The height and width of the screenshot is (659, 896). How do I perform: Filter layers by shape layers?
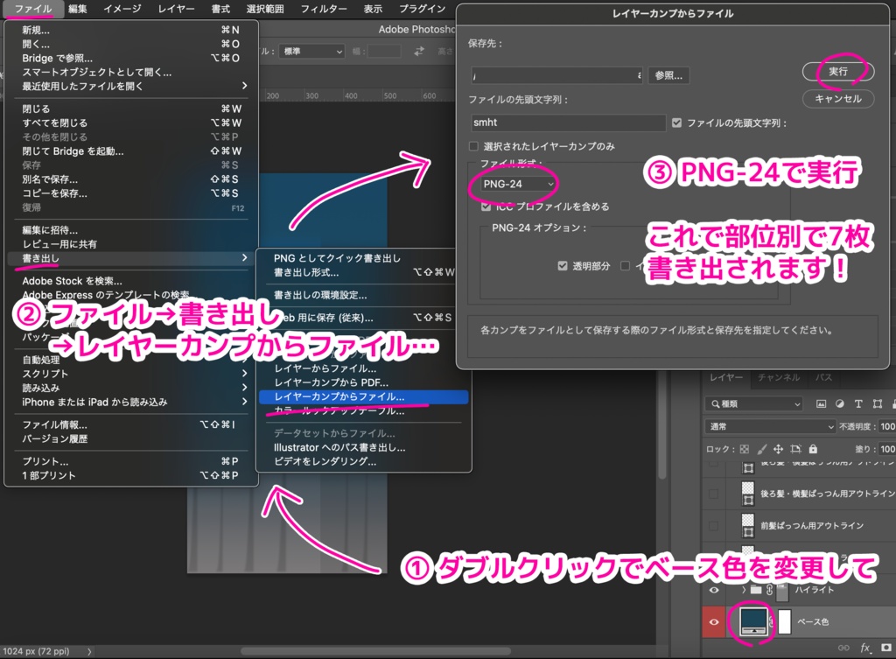pos(878,403)
